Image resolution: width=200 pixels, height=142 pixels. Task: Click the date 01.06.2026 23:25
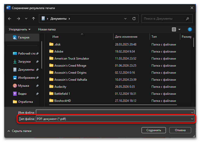[x=125, y=66]
